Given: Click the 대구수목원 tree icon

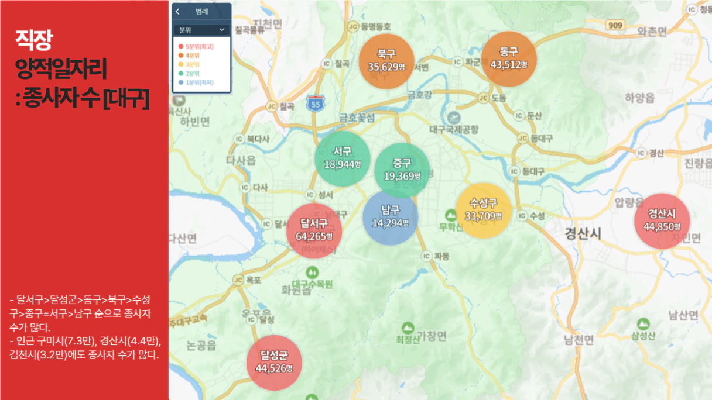Looking at the screenshot, I should 312,272.
